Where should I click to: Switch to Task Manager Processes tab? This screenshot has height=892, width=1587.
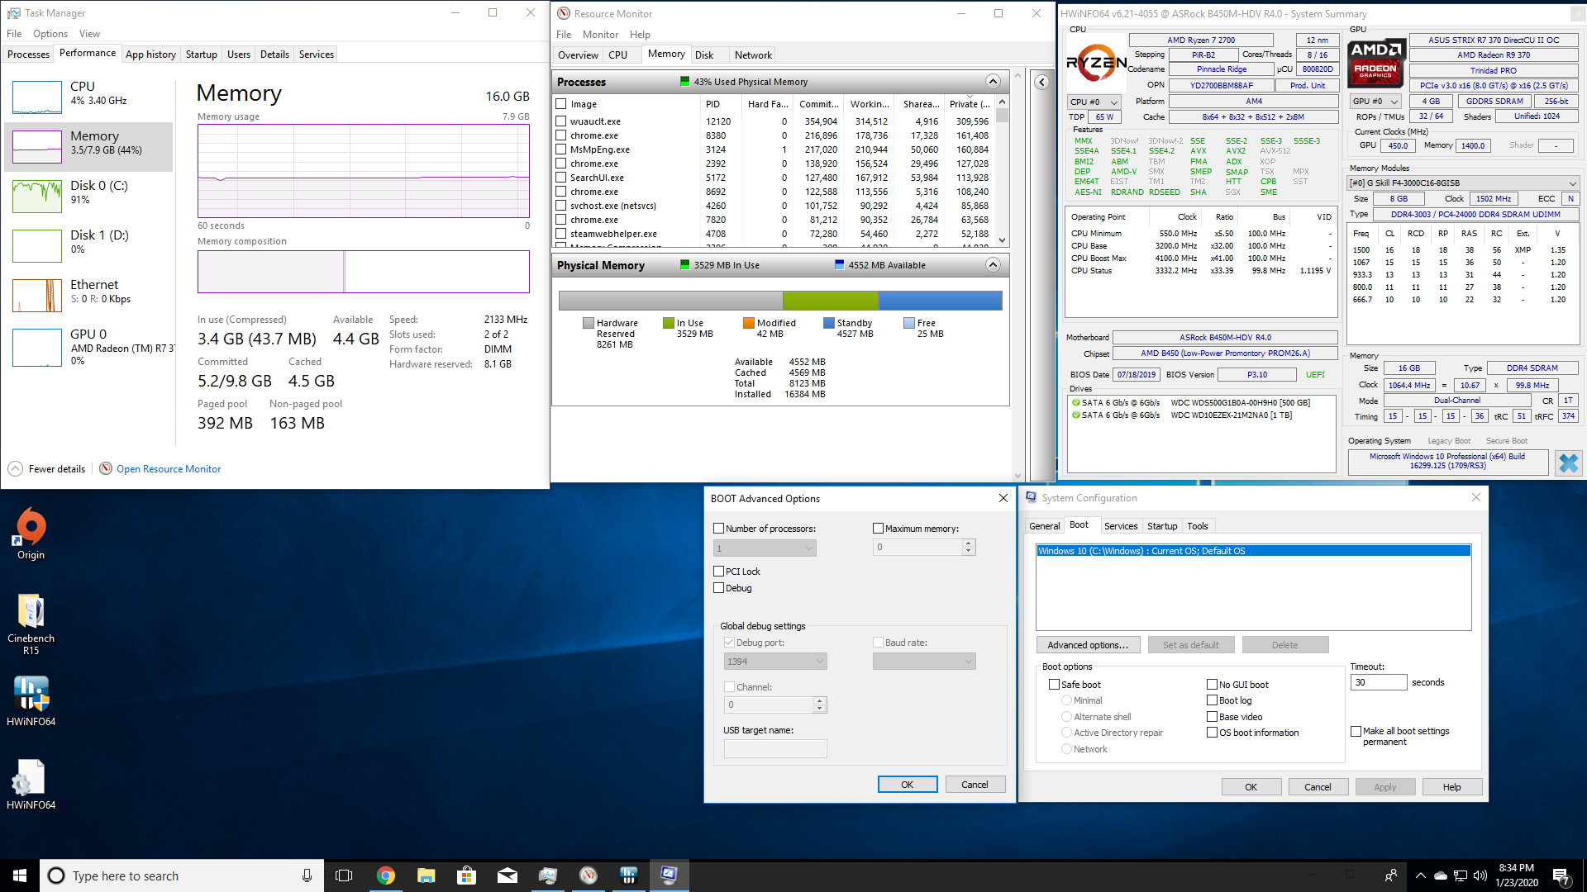[28, 55]
